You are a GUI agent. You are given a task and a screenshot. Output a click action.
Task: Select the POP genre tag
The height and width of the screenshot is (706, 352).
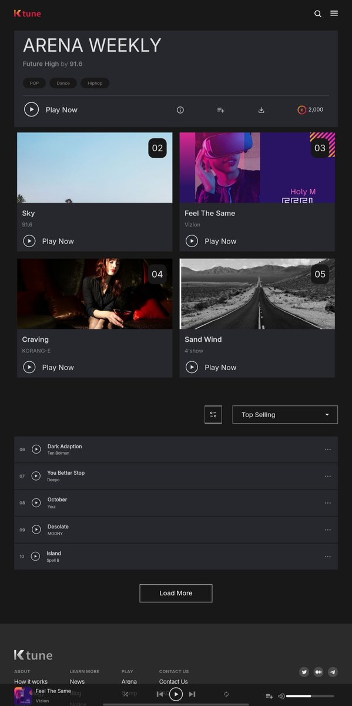(35, 83)
